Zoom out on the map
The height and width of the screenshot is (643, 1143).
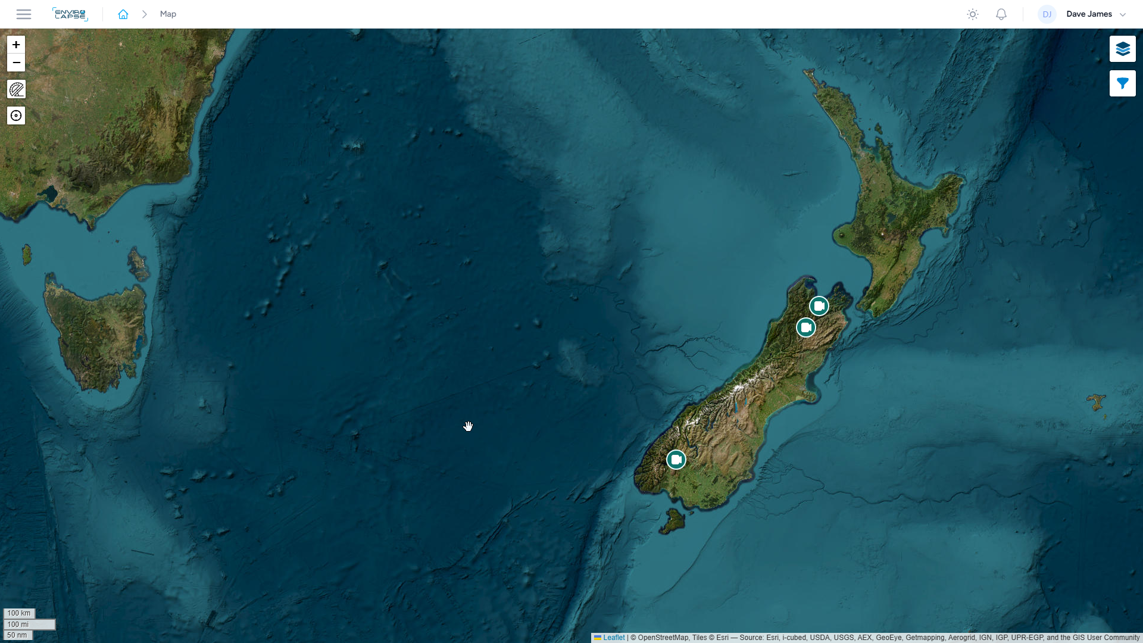[x=16, y=63]
